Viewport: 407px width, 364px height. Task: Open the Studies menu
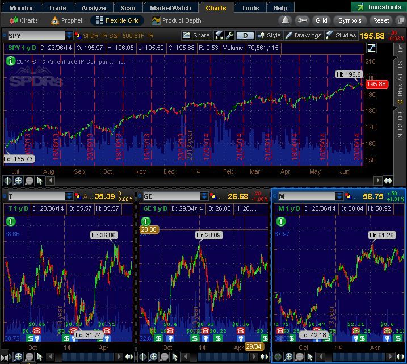[x=341, y=35]
